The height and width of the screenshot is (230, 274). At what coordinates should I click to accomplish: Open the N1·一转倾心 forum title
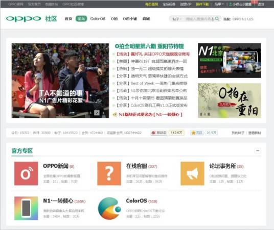coord(58,201)
